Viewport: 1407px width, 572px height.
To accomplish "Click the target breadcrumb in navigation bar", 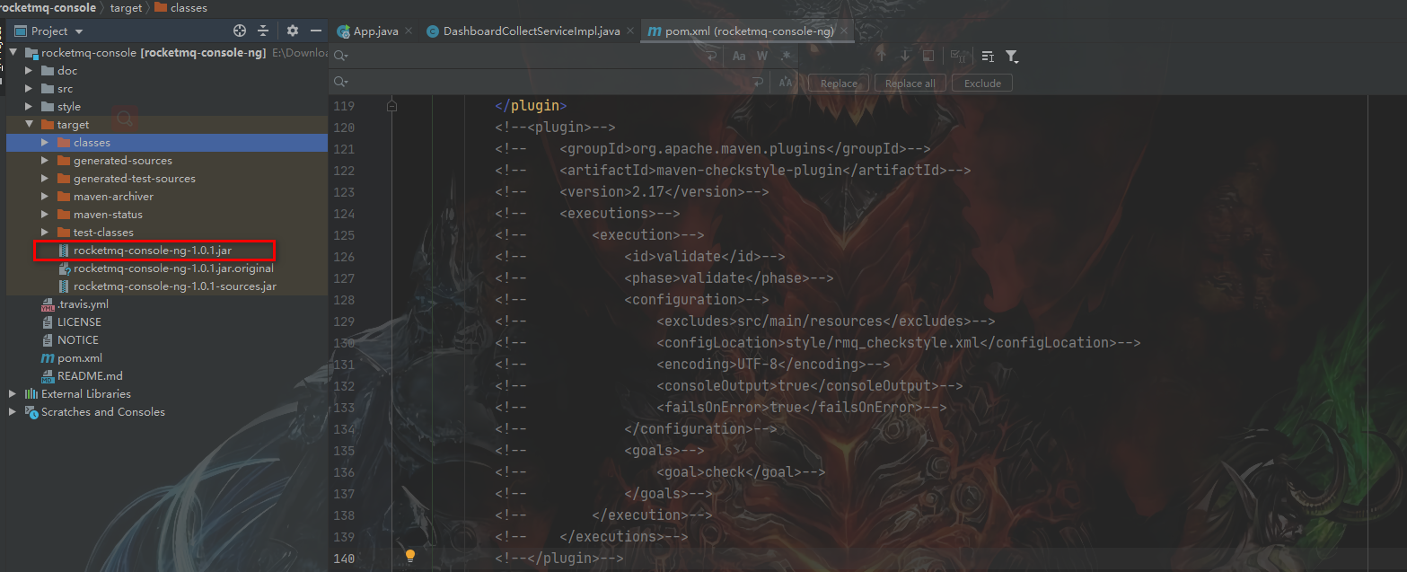I will [x=126, y=7].
